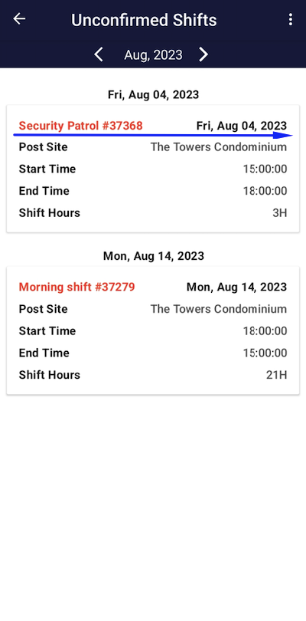Tap the first card's 18:00:00 end time
The height and width of the screenshot is (621, 306).
pos(265,192)
